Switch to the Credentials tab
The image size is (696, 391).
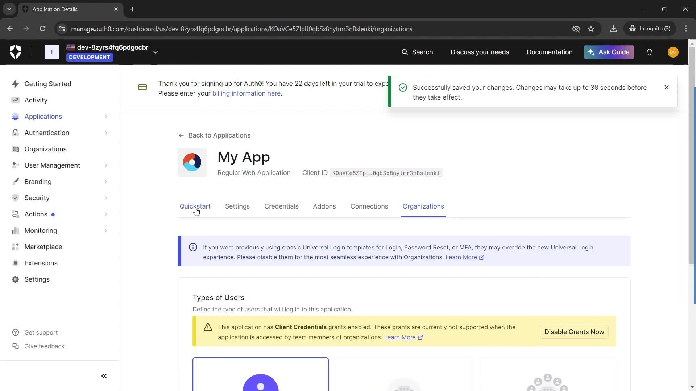click(281, 206)
